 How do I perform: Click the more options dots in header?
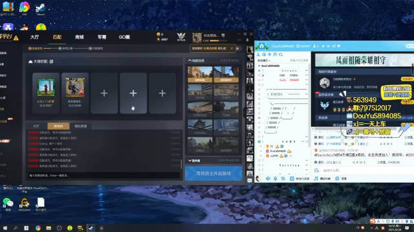click(239, 40)
